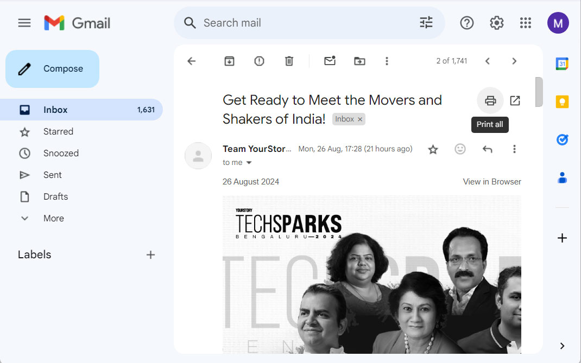The width and height of the screenshot is (581, 363).
Task: Remove the Inbox label from the email
Action: point(359,119)
